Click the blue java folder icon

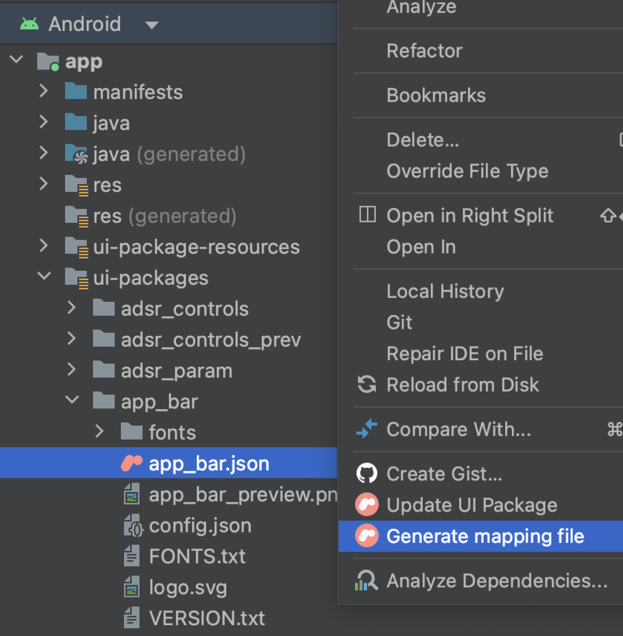[76, 122]
